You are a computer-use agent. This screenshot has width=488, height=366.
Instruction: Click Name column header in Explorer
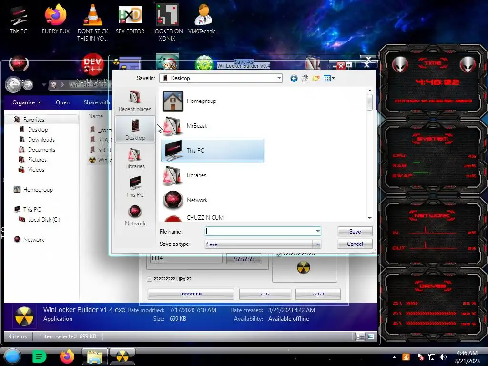pyautogui.click(x=95, y=116)
